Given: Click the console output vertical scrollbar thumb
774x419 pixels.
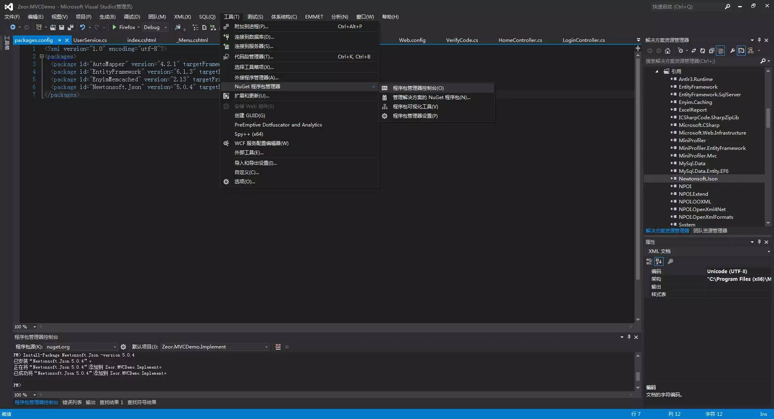Looking at the screenshot, I should click(638, 376).
